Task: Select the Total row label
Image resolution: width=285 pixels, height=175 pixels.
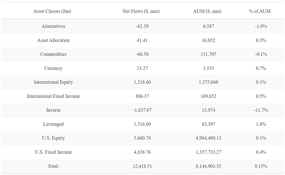Action: (x=53, y=166)
